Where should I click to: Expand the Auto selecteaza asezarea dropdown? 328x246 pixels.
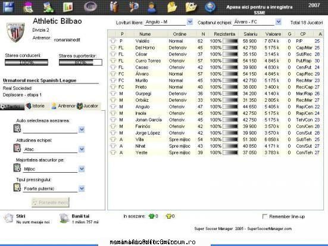(82, 130)
